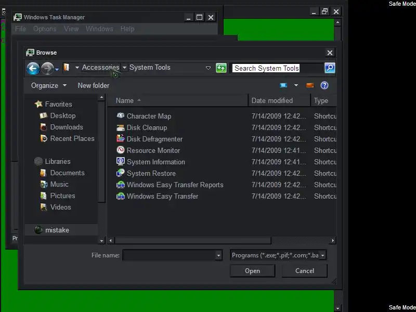
Task: Click background window scroll down arrow
Action: tap(337, 308)
